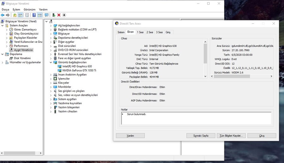Click the blue Help toolbar icon
The width and height of the screenshot is (284, 163).
tap(34, 15)
